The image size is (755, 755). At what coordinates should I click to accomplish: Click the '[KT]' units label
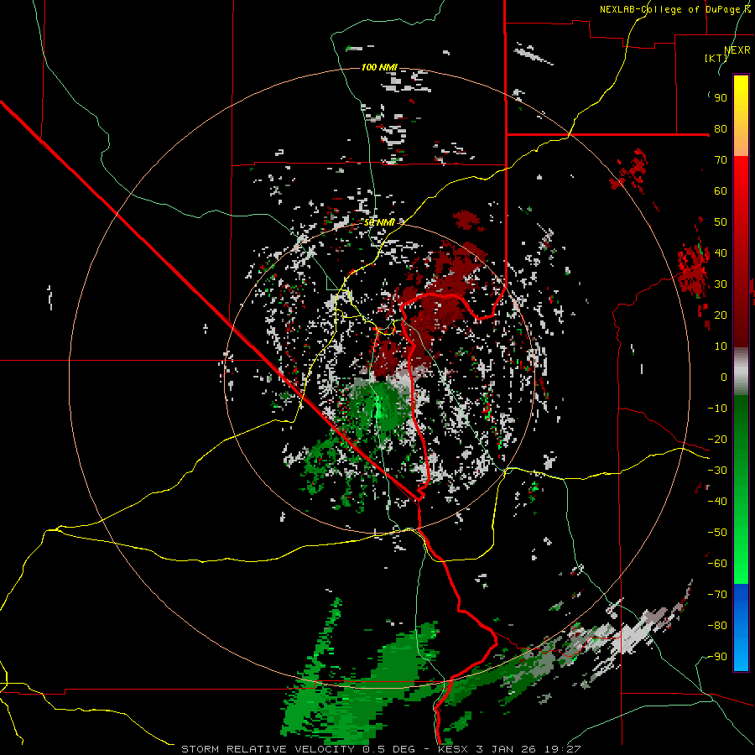tap(716, 58)
